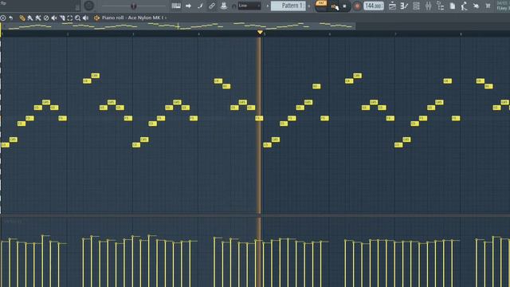Click the project document icon
The width and height of the screenshot is (510, 287).
point(453,6)
